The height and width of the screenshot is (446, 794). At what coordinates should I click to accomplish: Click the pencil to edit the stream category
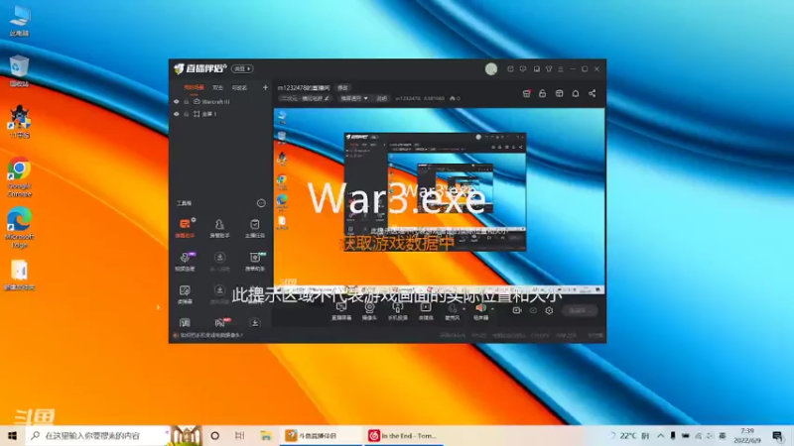pos(327,98)
